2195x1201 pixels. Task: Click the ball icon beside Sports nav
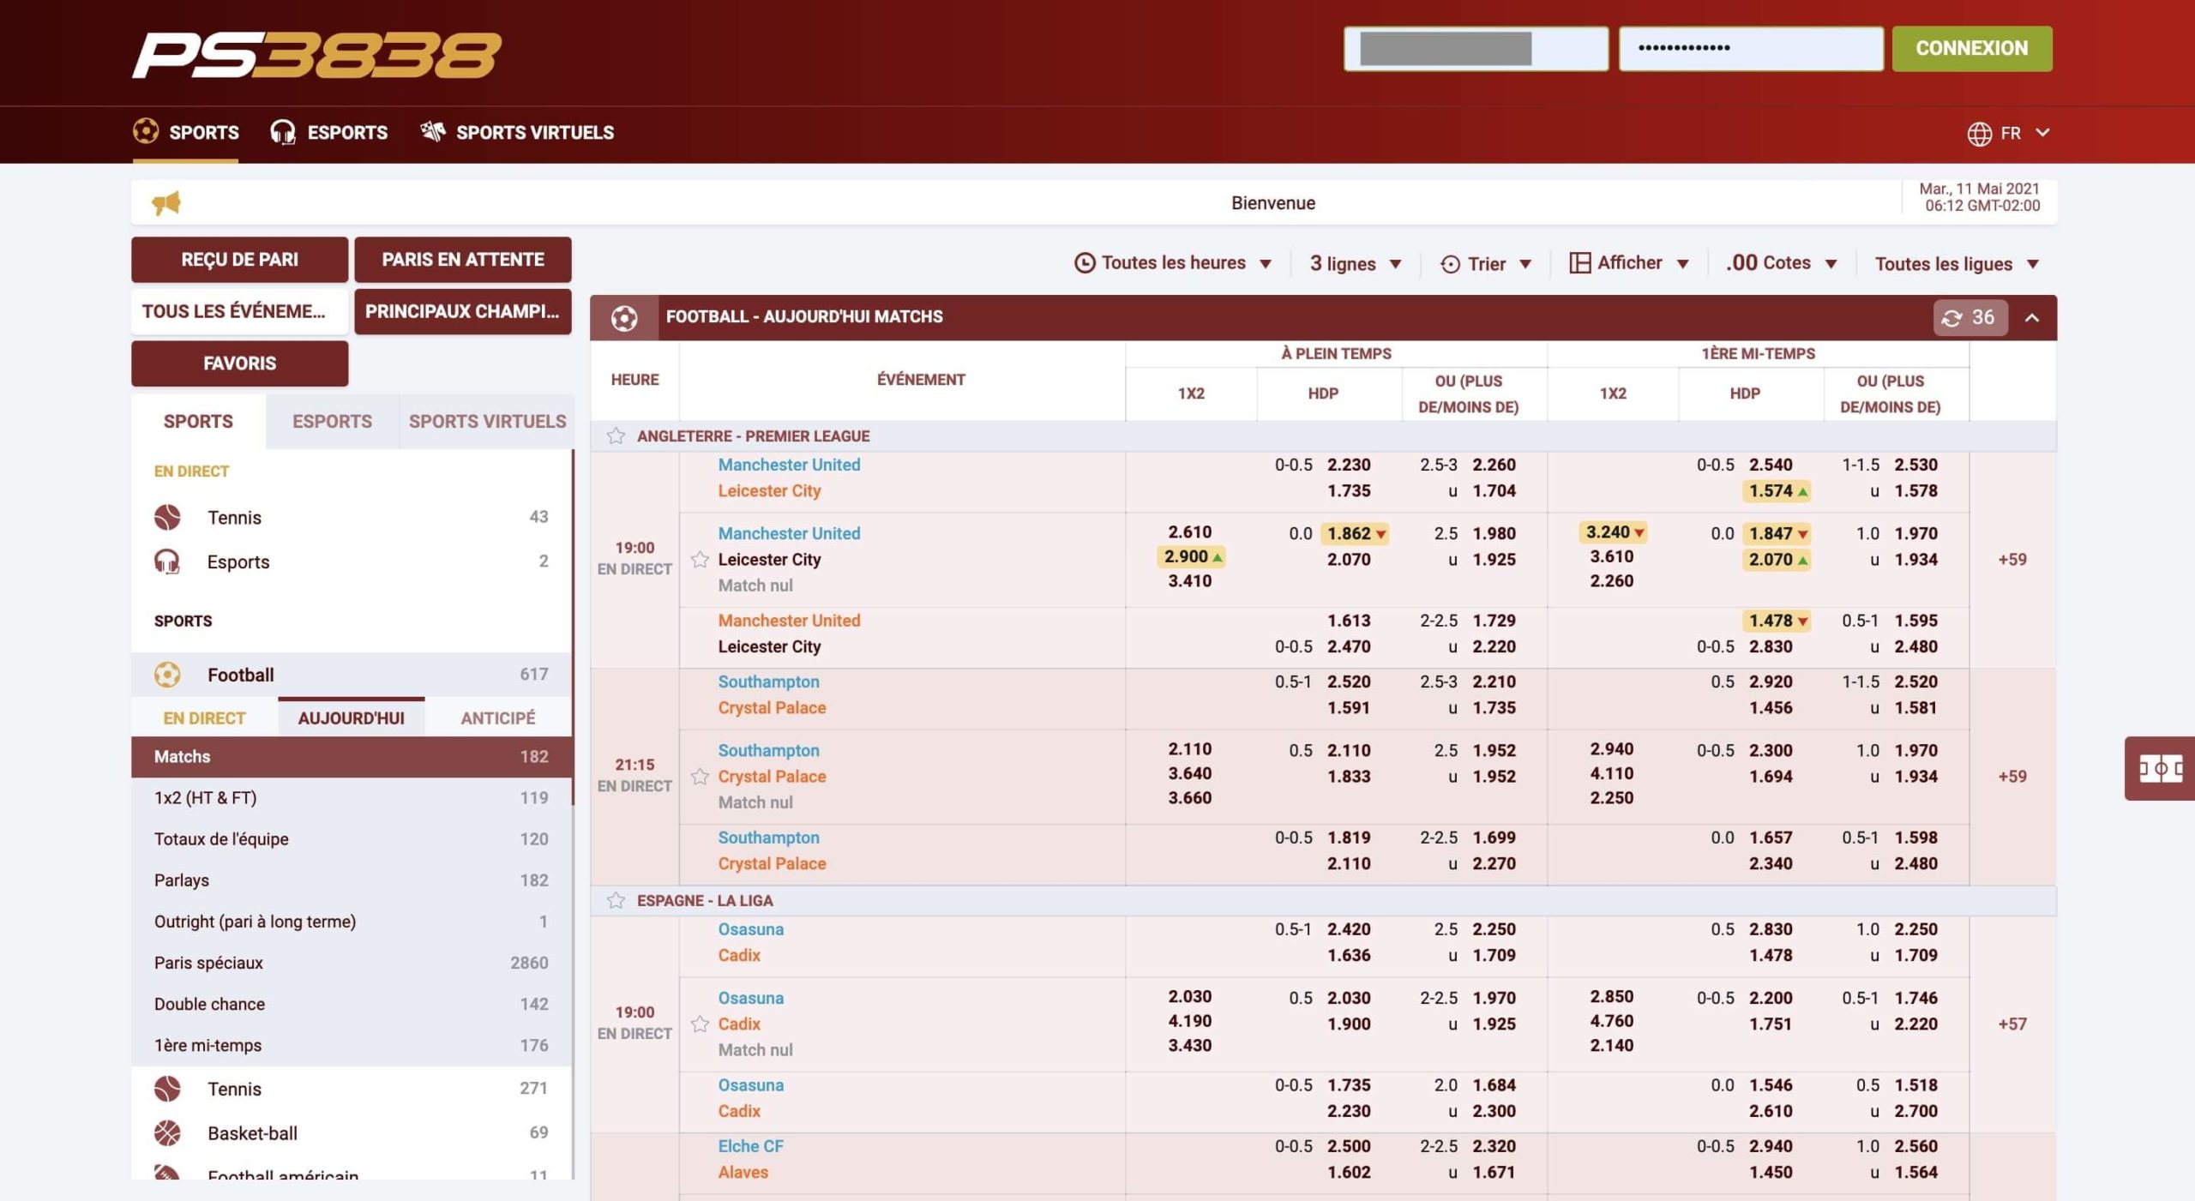(x=146, y=131)
